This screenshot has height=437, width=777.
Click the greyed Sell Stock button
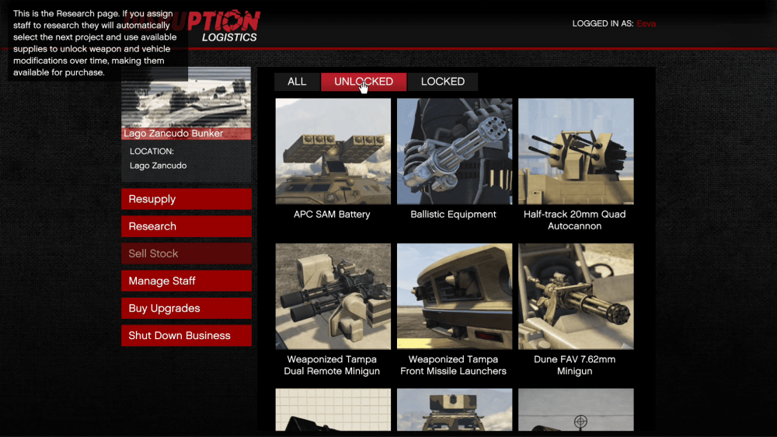click(x=186, y=253)
